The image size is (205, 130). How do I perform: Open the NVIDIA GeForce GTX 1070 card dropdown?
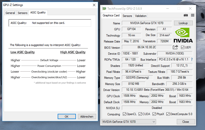[129, 122]
